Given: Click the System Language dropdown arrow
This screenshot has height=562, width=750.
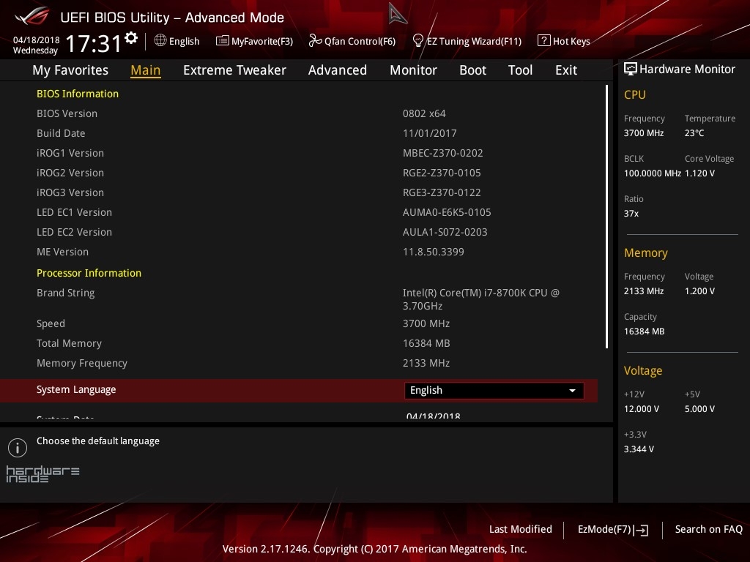Looking at the screenshot, I should 572,391.
